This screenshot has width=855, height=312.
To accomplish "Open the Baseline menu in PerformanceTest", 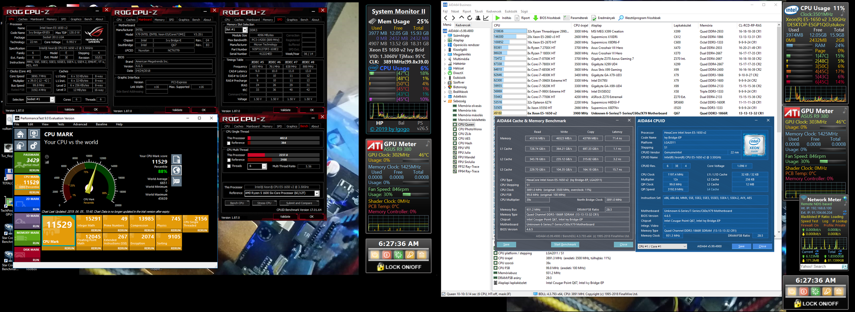I will click(x=101, y=124).
